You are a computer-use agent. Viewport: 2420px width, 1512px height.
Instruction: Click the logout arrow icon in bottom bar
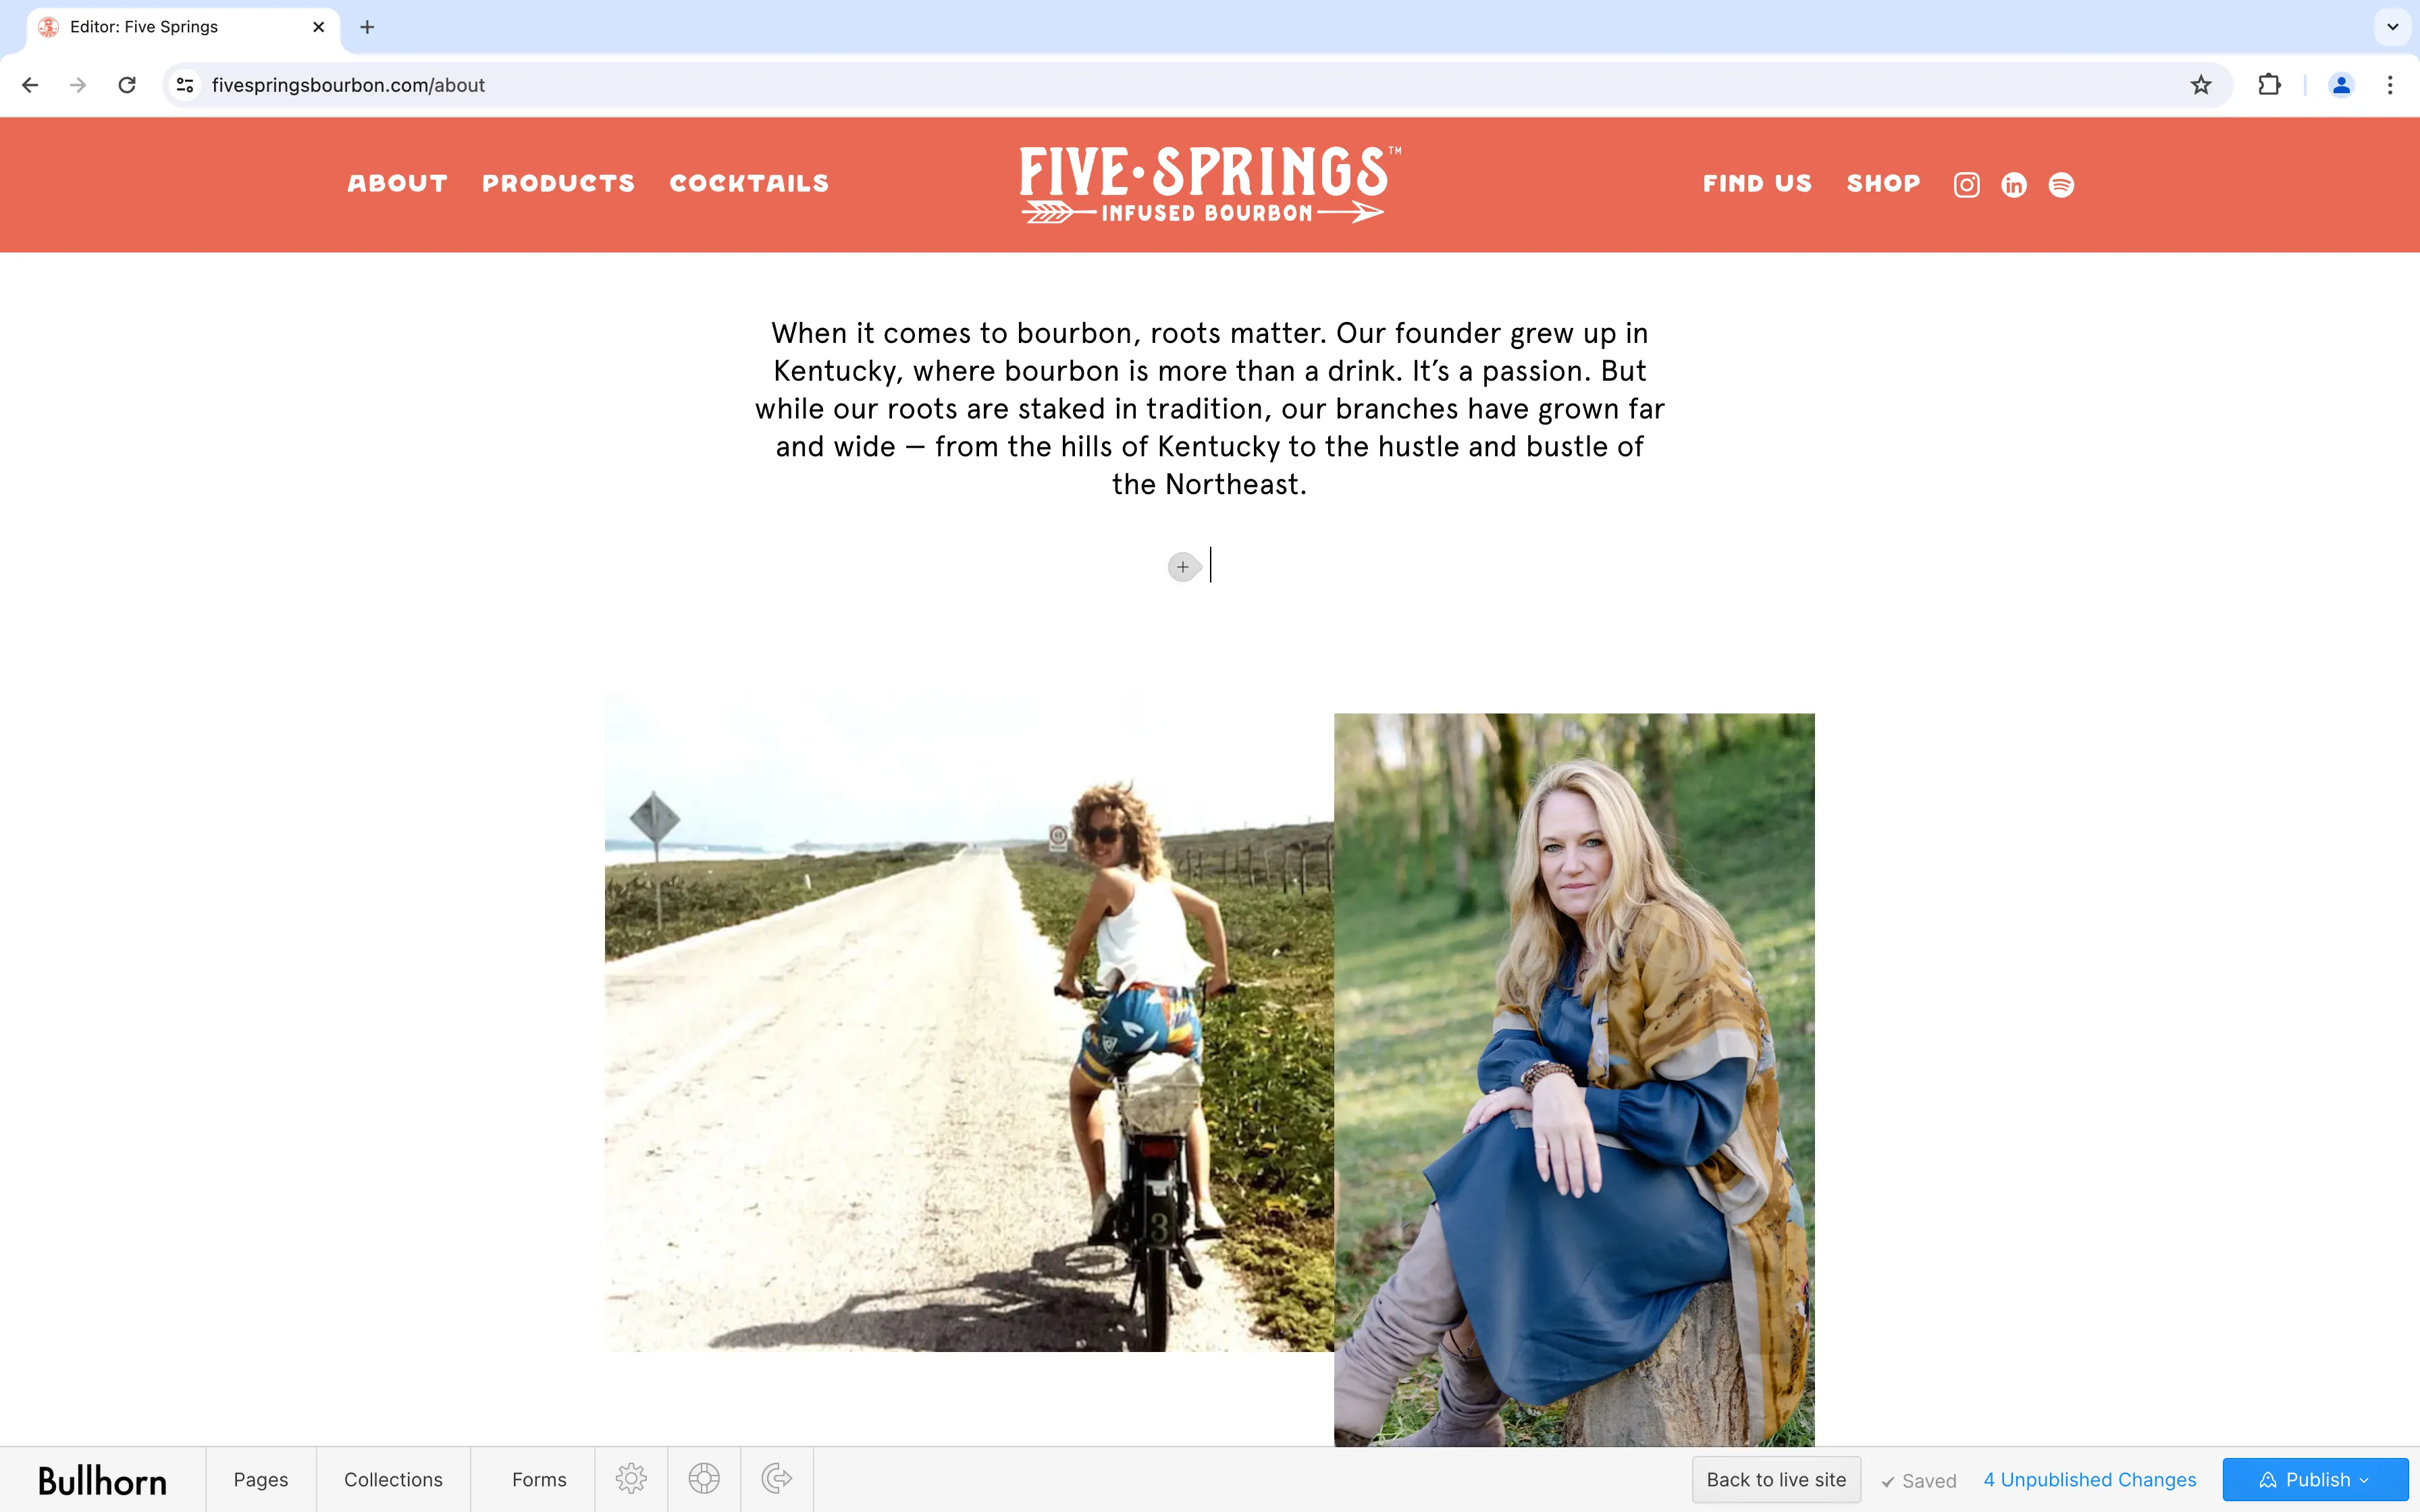pos(777,1478)
